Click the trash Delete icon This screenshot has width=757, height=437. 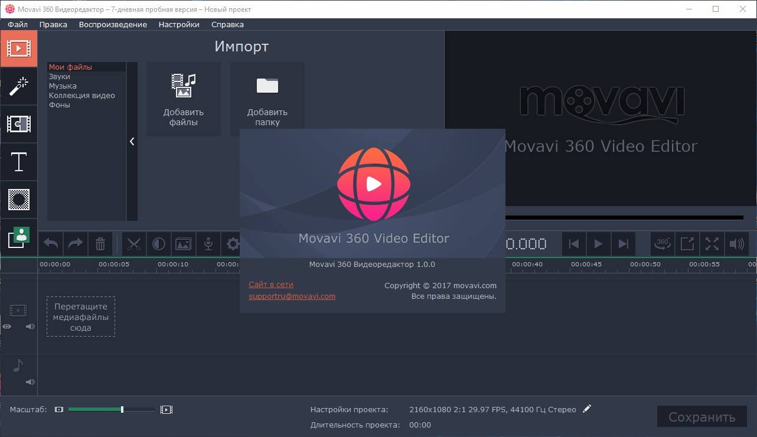point(100,244)
